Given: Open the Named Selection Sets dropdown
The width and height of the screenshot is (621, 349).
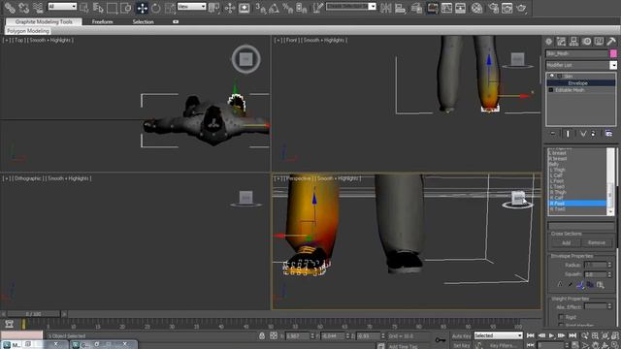Looking at the screenshot, I should [351, 7].
